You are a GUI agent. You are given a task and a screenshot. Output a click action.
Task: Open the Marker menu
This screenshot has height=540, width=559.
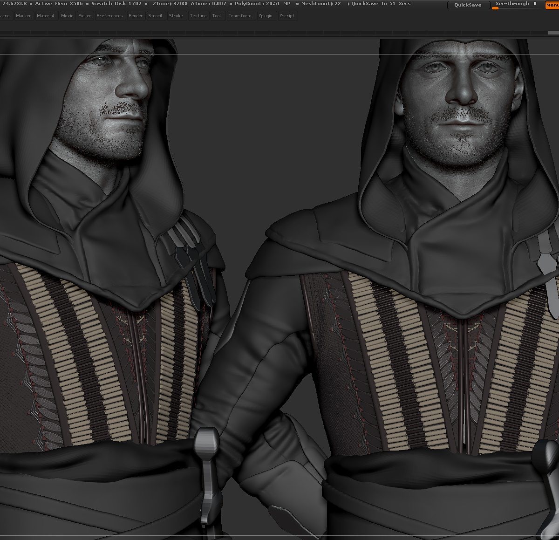23,16
